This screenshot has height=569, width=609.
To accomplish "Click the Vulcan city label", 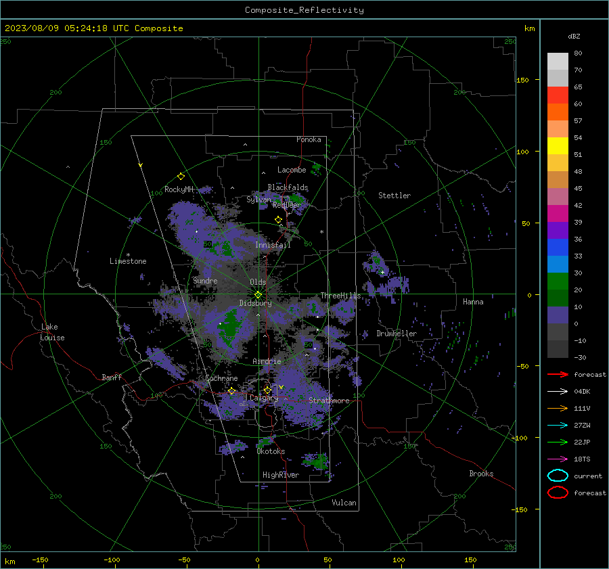I will click(344, 503).
